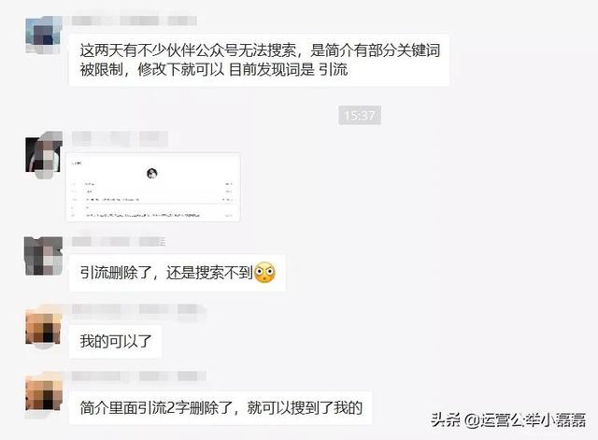
Task: Select the 这两天有不少伙伴公众号无法搜索 message bubble
Action: pyautogui.click(x=260, y=60)
